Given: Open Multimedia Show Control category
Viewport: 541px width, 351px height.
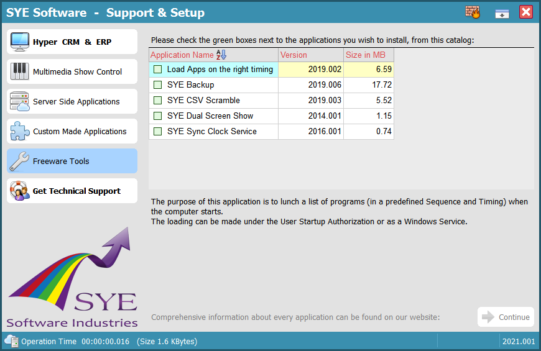Looking at the screenshot, I should pyautogui.click(x=72, y=71).
